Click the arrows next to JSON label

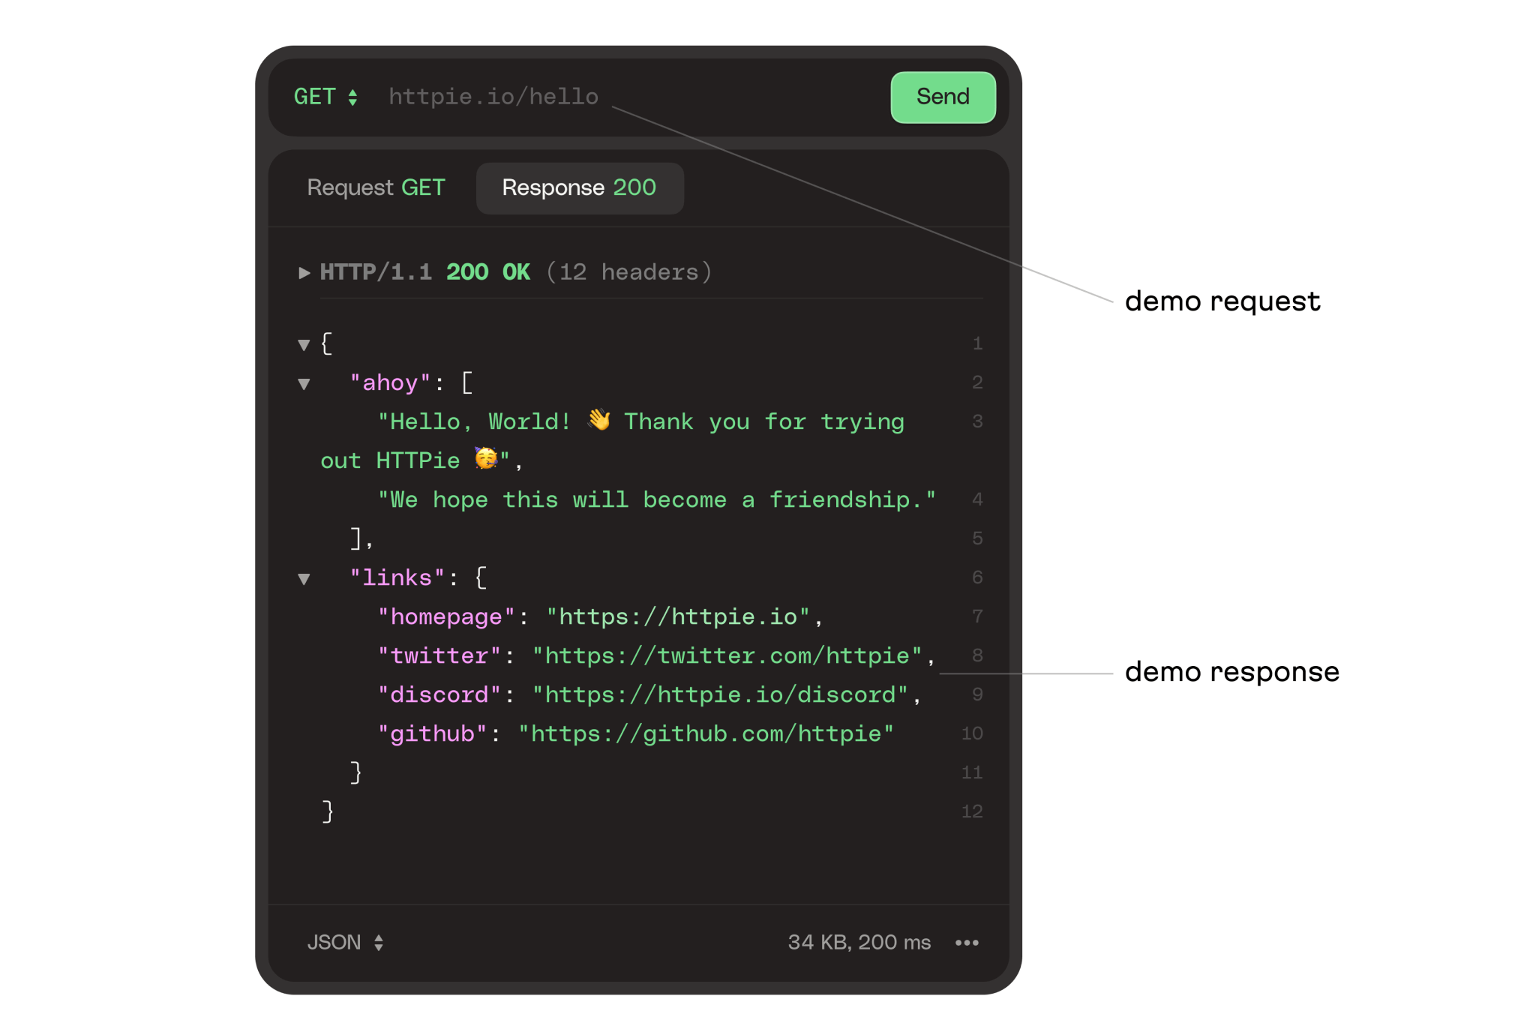pos(379,943)
